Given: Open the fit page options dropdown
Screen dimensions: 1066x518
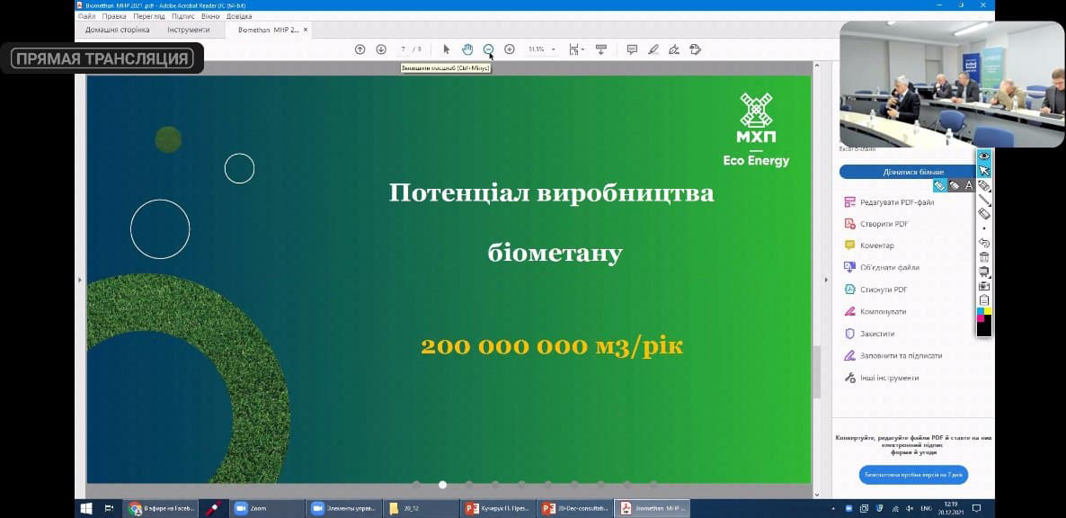Looking at the screenshot, I should (x=576, y=49).
